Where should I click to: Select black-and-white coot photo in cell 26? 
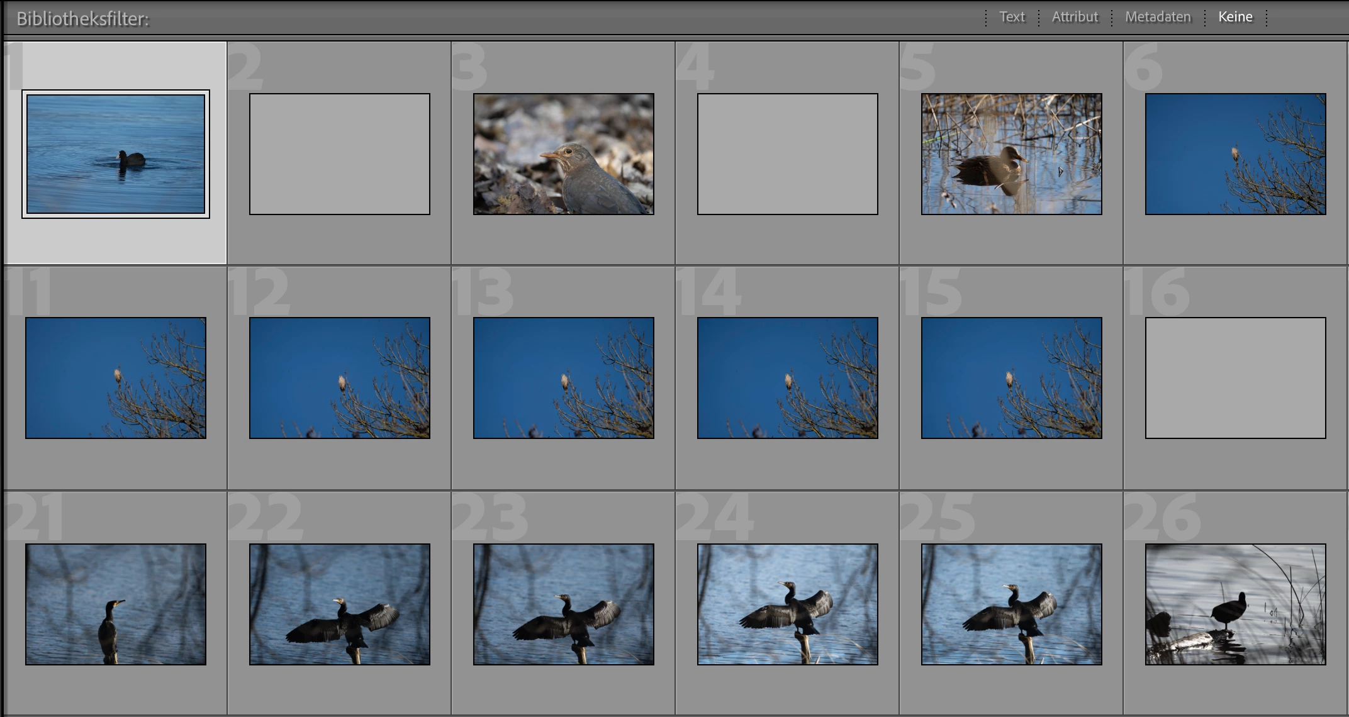coord(1236,604)
